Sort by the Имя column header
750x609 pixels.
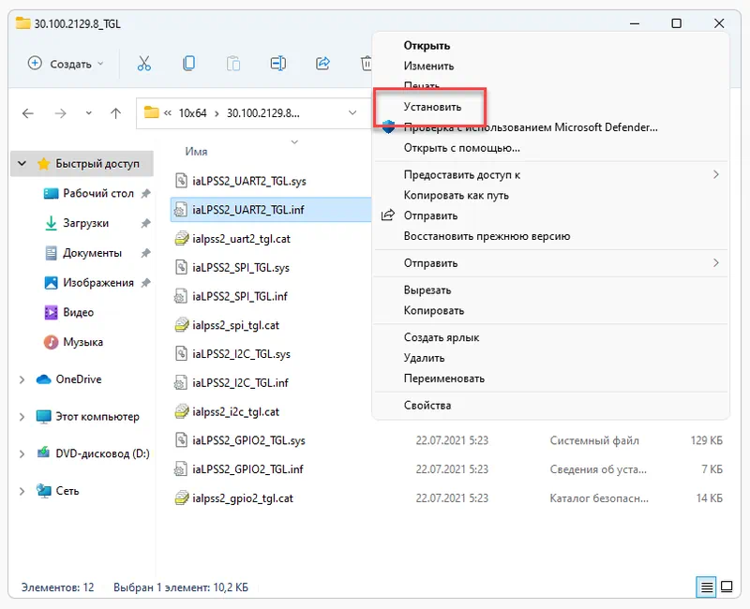tap(196, 151)
